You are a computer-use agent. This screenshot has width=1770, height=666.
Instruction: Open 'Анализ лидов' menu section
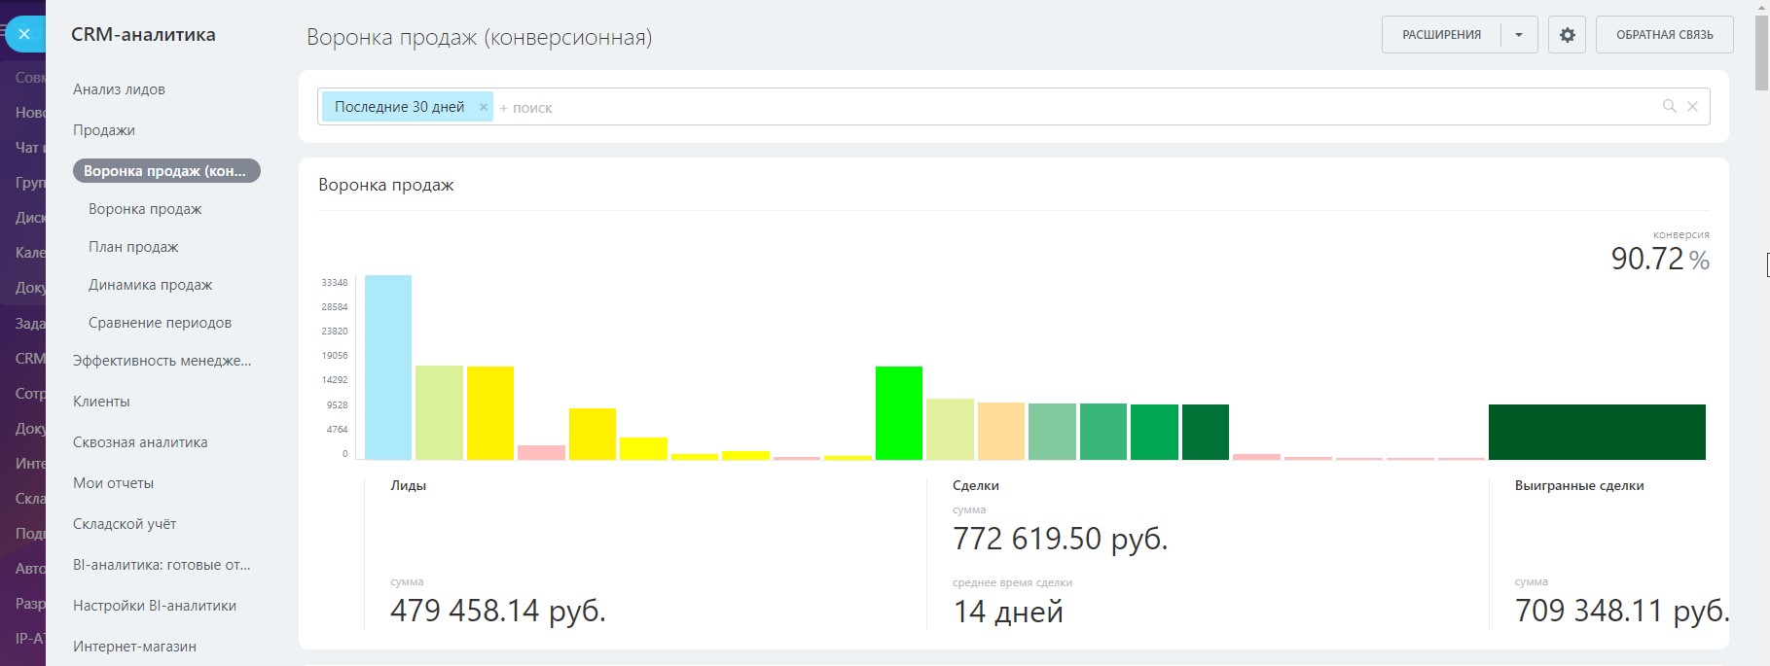coord(119,89)
